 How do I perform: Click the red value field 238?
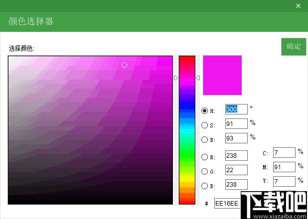tap(236, 155)
